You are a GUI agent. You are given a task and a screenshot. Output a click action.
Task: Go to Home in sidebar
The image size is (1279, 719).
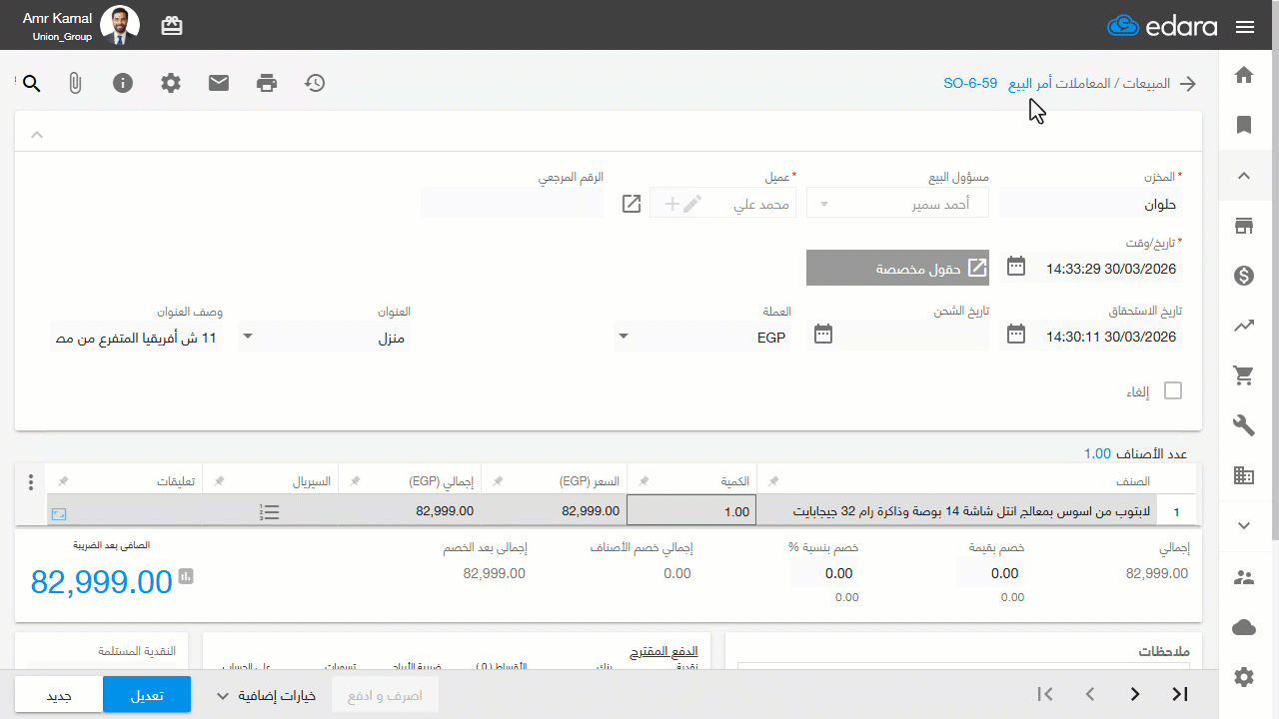click(1244, 75)
